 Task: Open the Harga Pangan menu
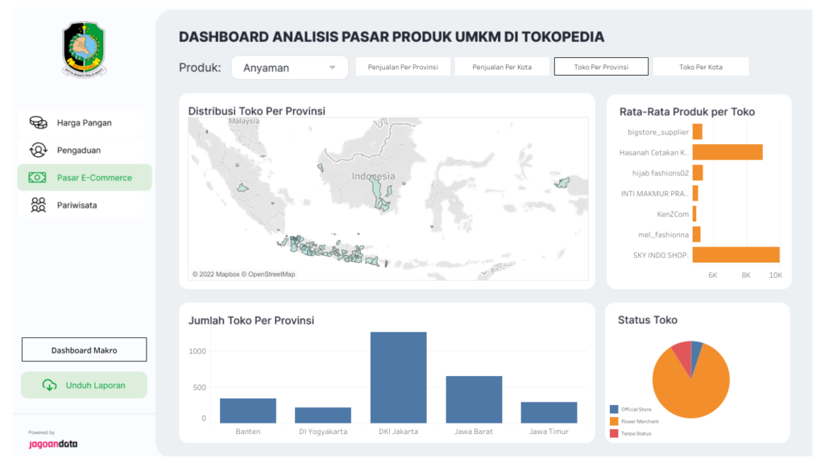point(81,122)
